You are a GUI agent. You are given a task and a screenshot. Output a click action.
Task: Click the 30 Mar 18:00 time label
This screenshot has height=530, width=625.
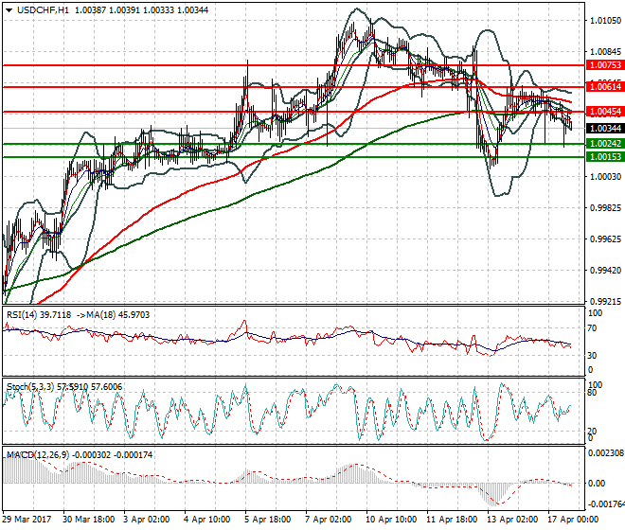click(88, 520)
